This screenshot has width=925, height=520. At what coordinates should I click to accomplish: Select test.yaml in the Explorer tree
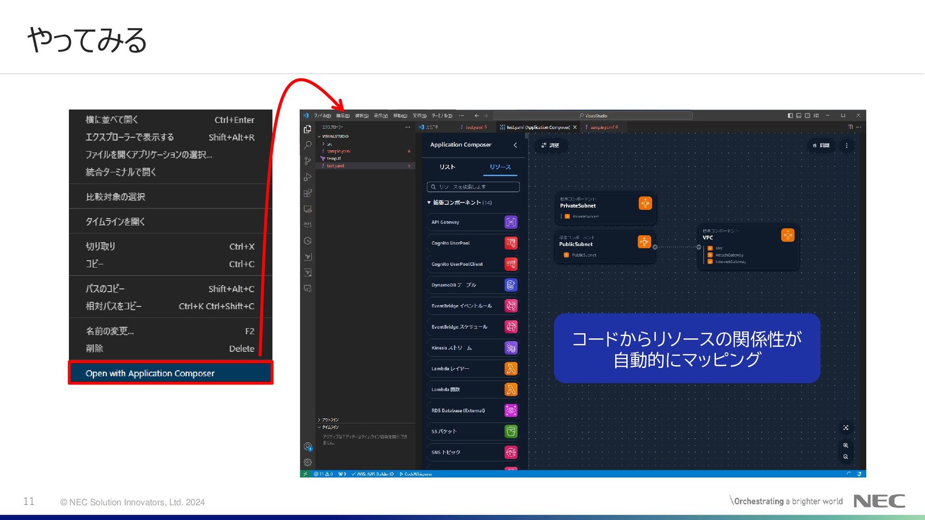click(x=365, y=166)
